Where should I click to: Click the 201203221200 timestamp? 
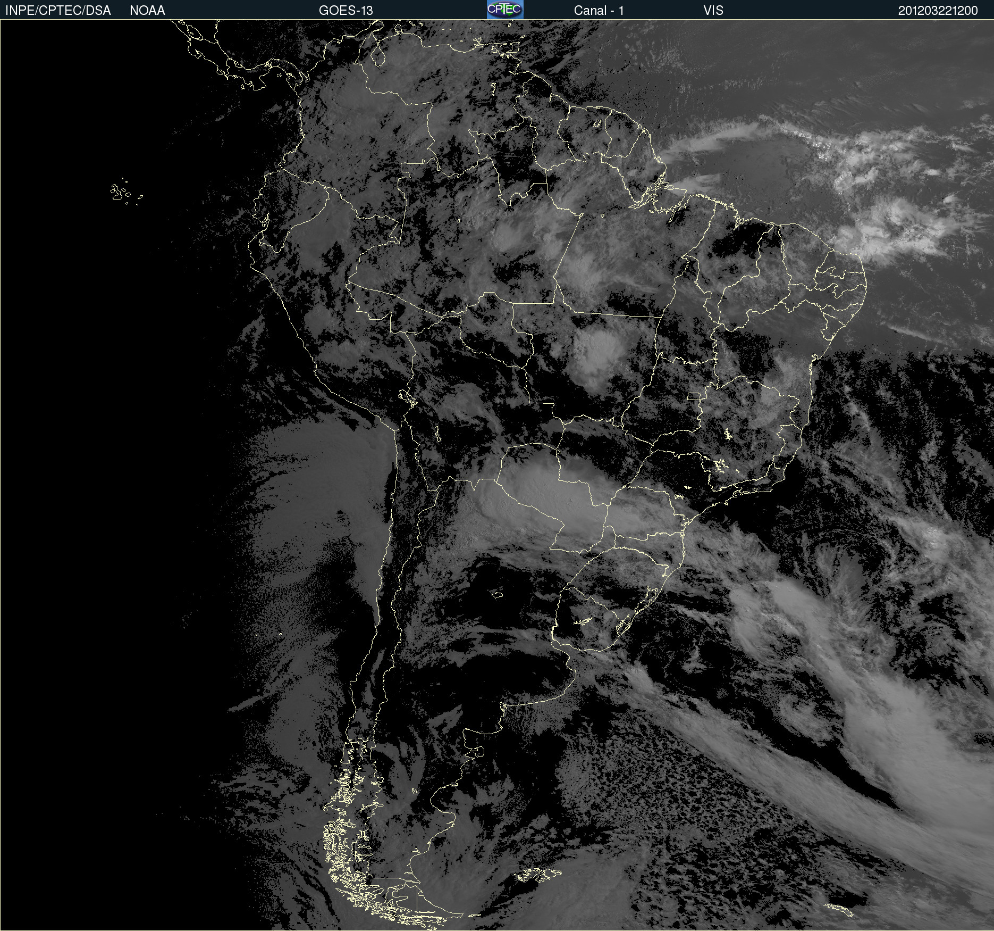click(x=938, y=11)
